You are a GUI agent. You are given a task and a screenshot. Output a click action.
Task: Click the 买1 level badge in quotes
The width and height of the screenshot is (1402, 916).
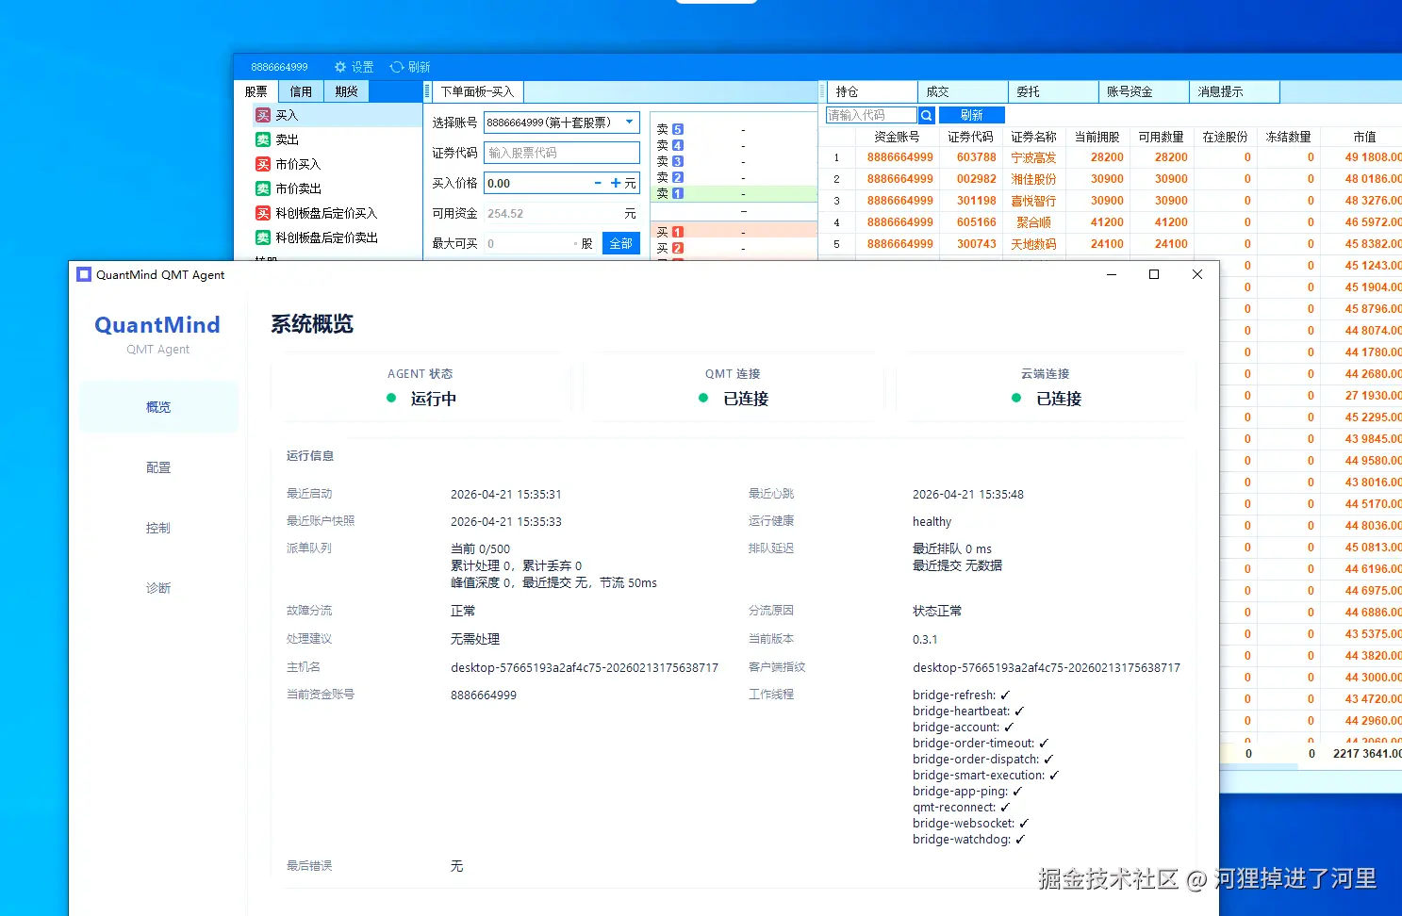pos(677,232)
